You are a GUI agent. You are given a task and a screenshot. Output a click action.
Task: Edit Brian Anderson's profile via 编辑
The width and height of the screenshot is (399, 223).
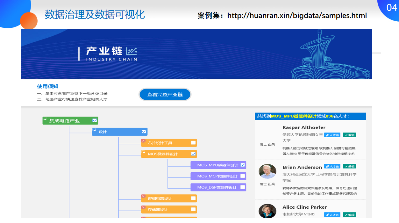(x=349, y=166)
